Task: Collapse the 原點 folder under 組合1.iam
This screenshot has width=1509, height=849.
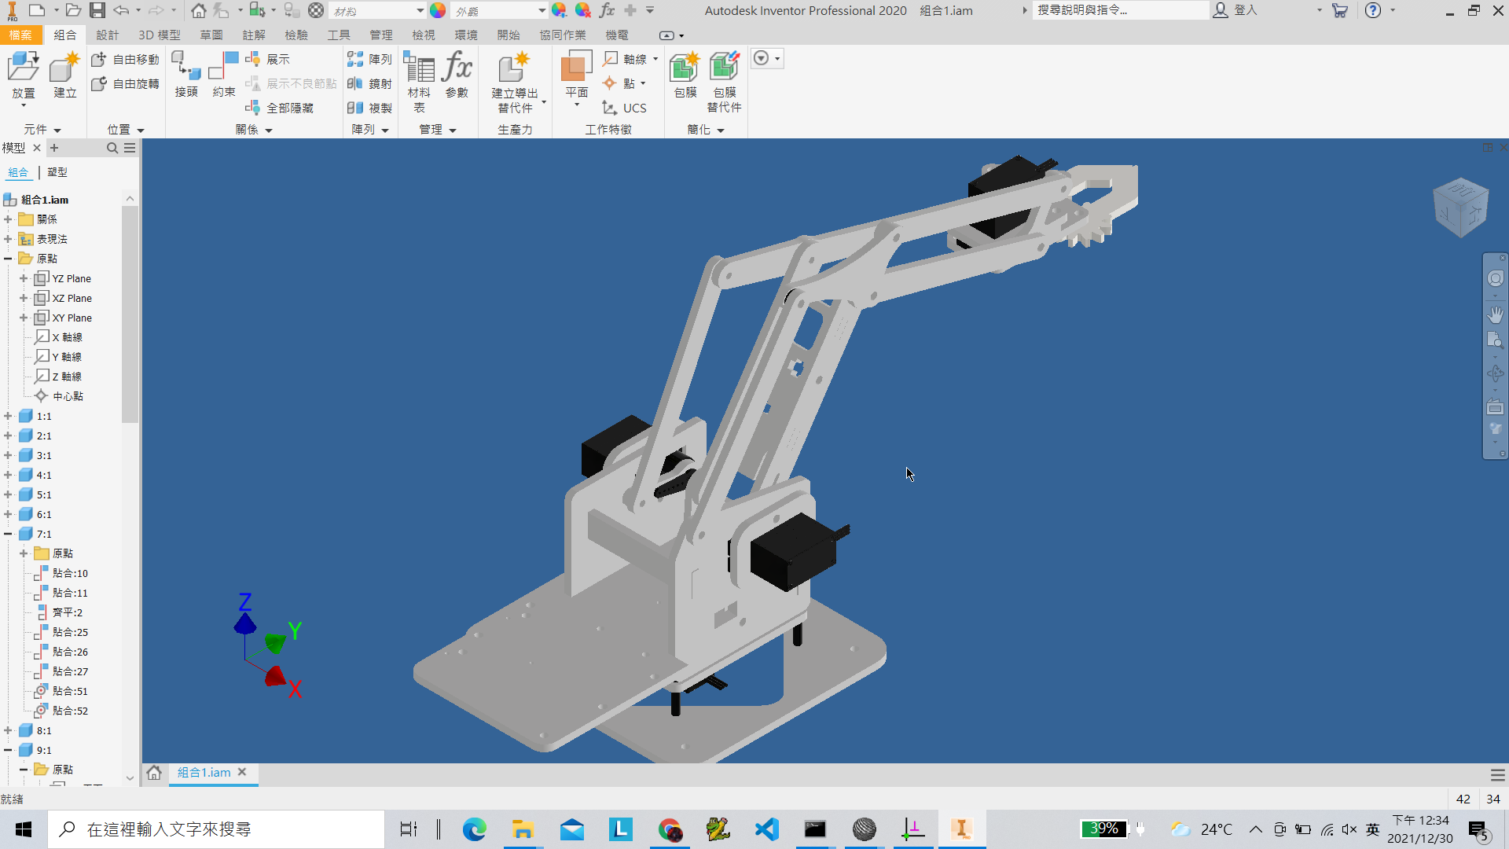Action: [8, 259]
